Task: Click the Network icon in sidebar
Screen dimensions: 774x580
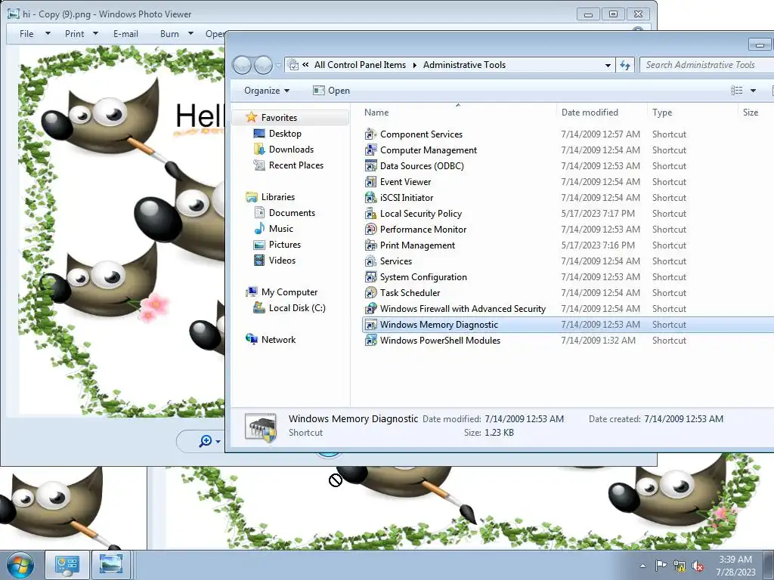Action: (x=252, y=339)
